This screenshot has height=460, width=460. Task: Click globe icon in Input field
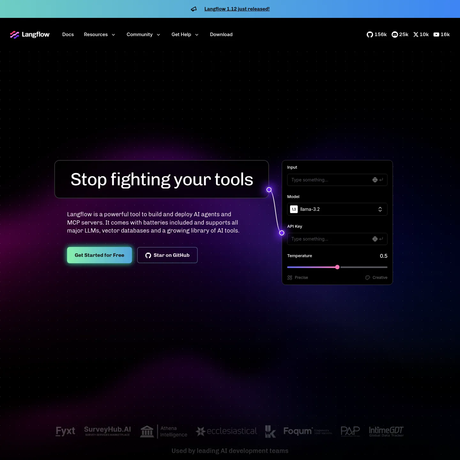(375, 180)
